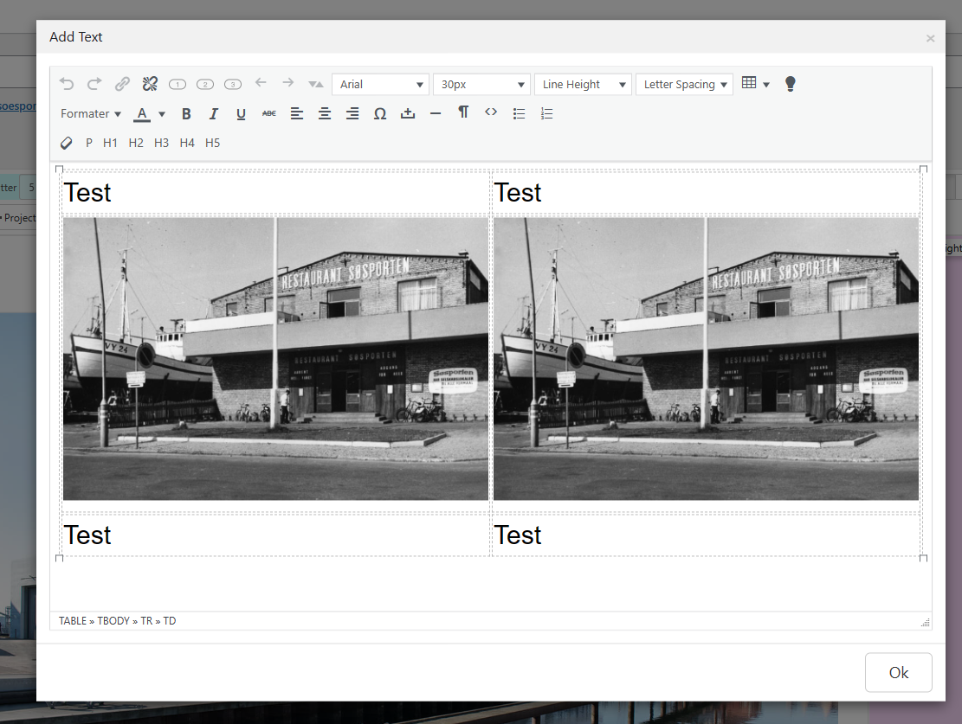
Task: Toggle italic formatting
Action: point(214,113)
